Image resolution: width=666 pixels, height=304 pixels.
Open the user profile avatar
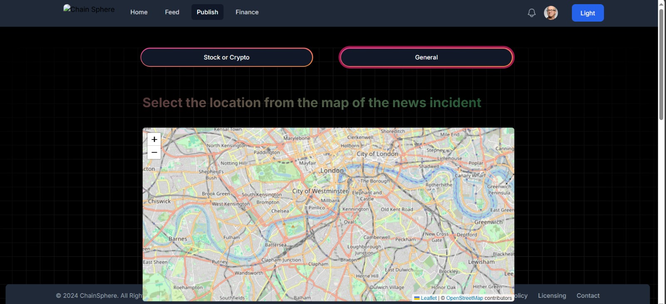coord(551,13)
